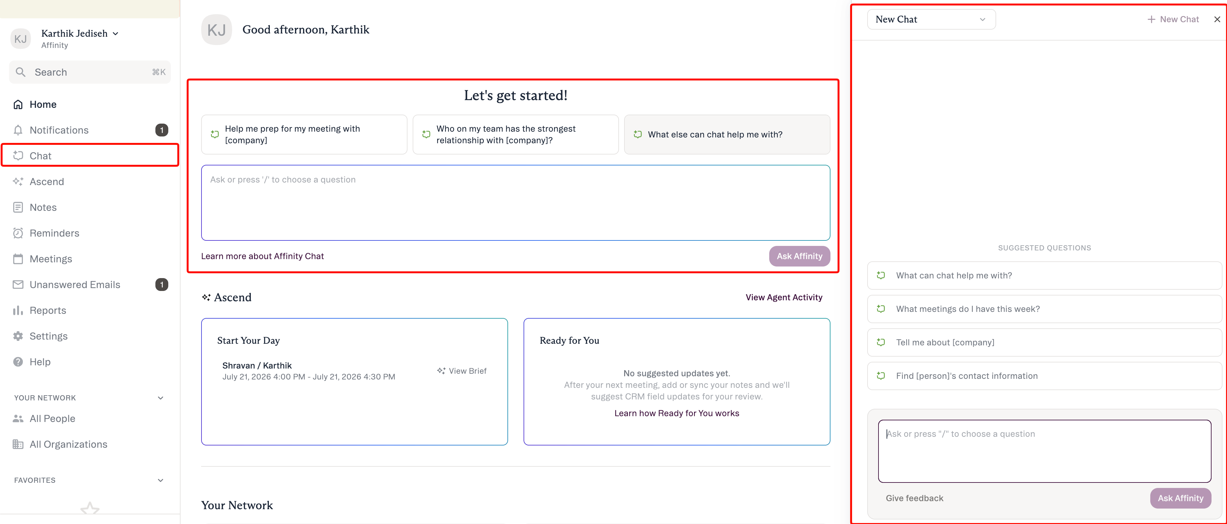Click the Unanswered Emails badge showing 1
Image resolution: width=1227 pixels, height=524 pixels.
(162, 284)
